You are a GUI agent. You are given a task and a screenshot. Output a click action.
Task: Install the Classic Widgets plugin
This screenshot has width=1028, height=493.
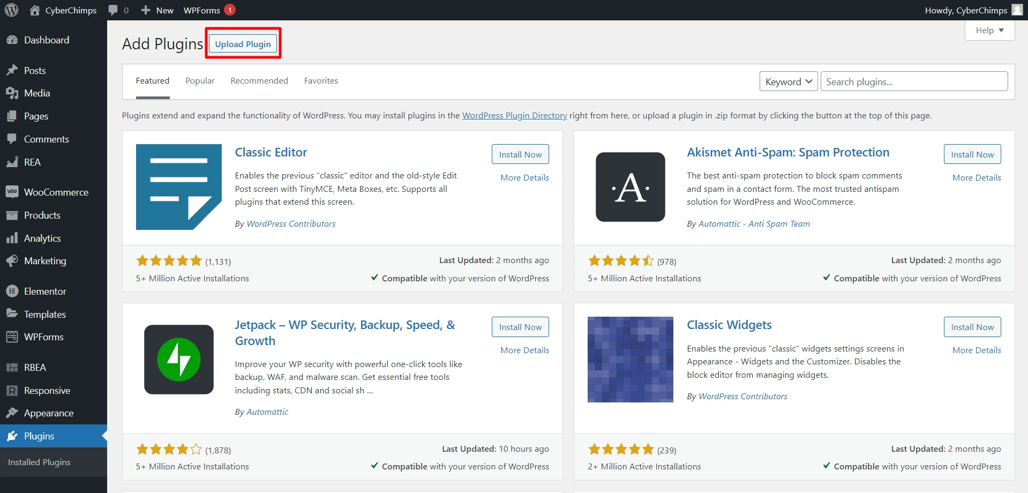(972, 327)
